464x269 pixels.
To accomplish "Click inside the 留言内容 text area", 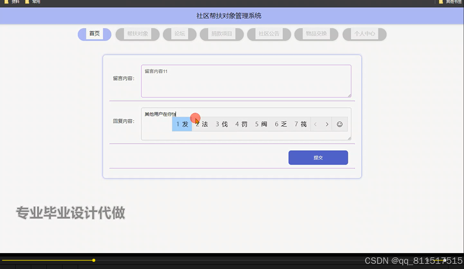I will point(246,81).
